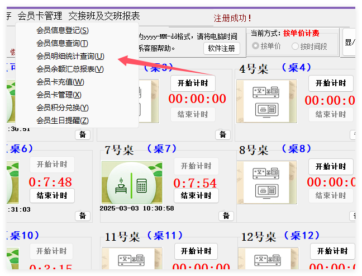Click the 7号桌 title label

click(119, 150)
